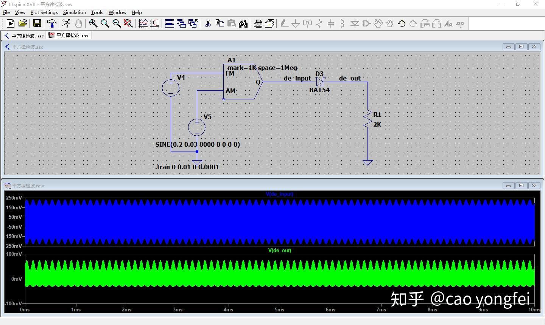Open the Plot Settings menu

(44, 12)
